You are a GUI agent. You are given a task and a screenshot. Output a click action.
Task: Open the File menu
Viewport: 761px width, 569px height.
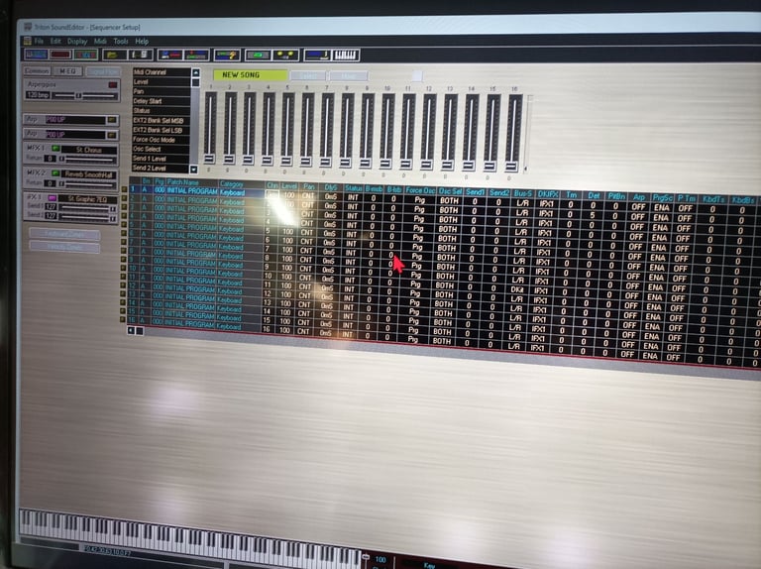click(39, 41)
